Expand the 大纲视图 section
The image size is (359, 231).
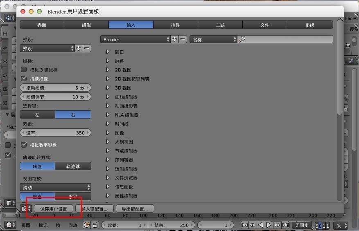[x=108, y=142]
